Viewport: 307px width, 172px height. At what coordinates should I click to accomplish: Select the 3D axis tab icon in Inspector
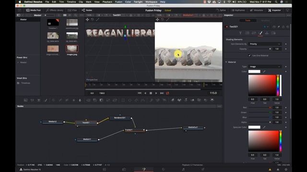[267, 33]
